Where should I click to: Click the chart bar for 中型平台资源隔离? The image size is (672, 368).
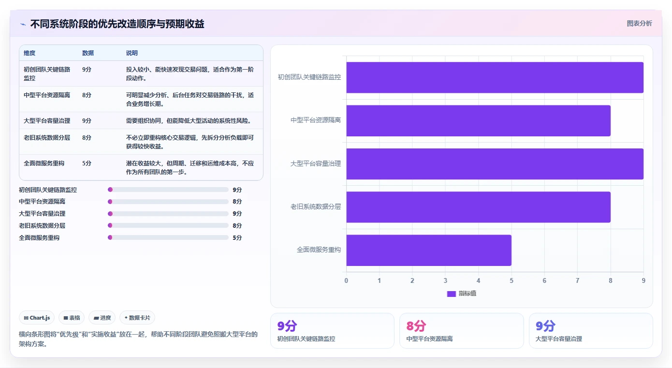coord(478,121)
